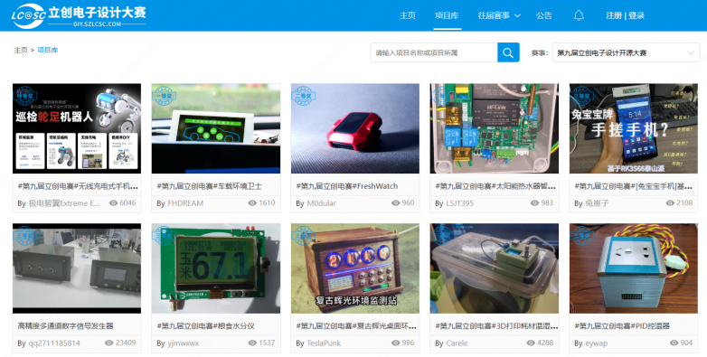Screen dimensions: 707x357
Task: Open the 巡检轮足机器人 project thumbnail
Action: click(77, 128)
